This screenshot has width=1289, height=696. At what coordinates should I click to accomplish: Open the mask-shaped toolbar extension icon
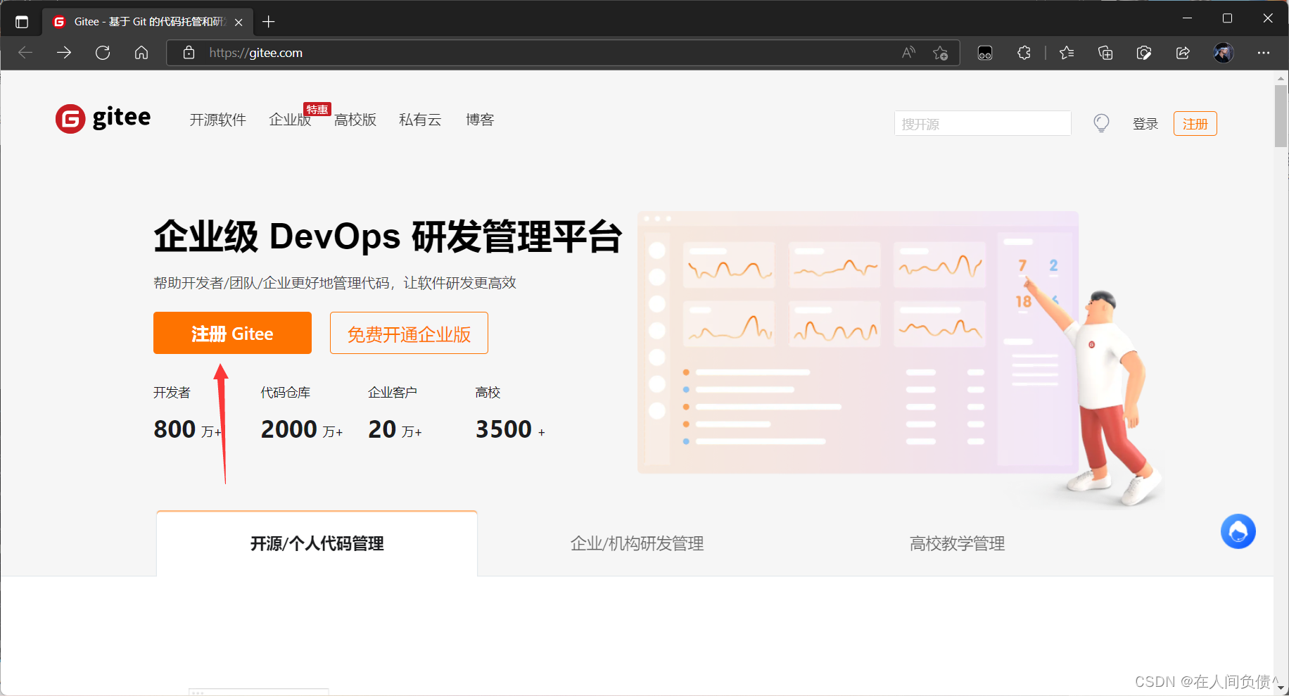pos(985,53)
